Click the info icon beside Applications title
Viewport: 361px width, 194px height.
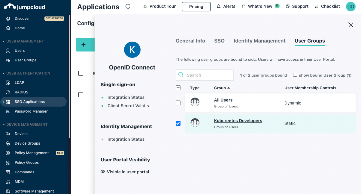tap(128, 6)
